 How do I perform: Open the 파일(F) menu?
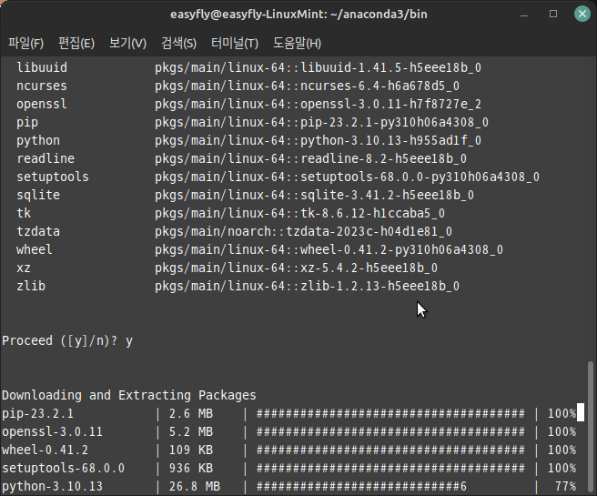tap(25, 43)
